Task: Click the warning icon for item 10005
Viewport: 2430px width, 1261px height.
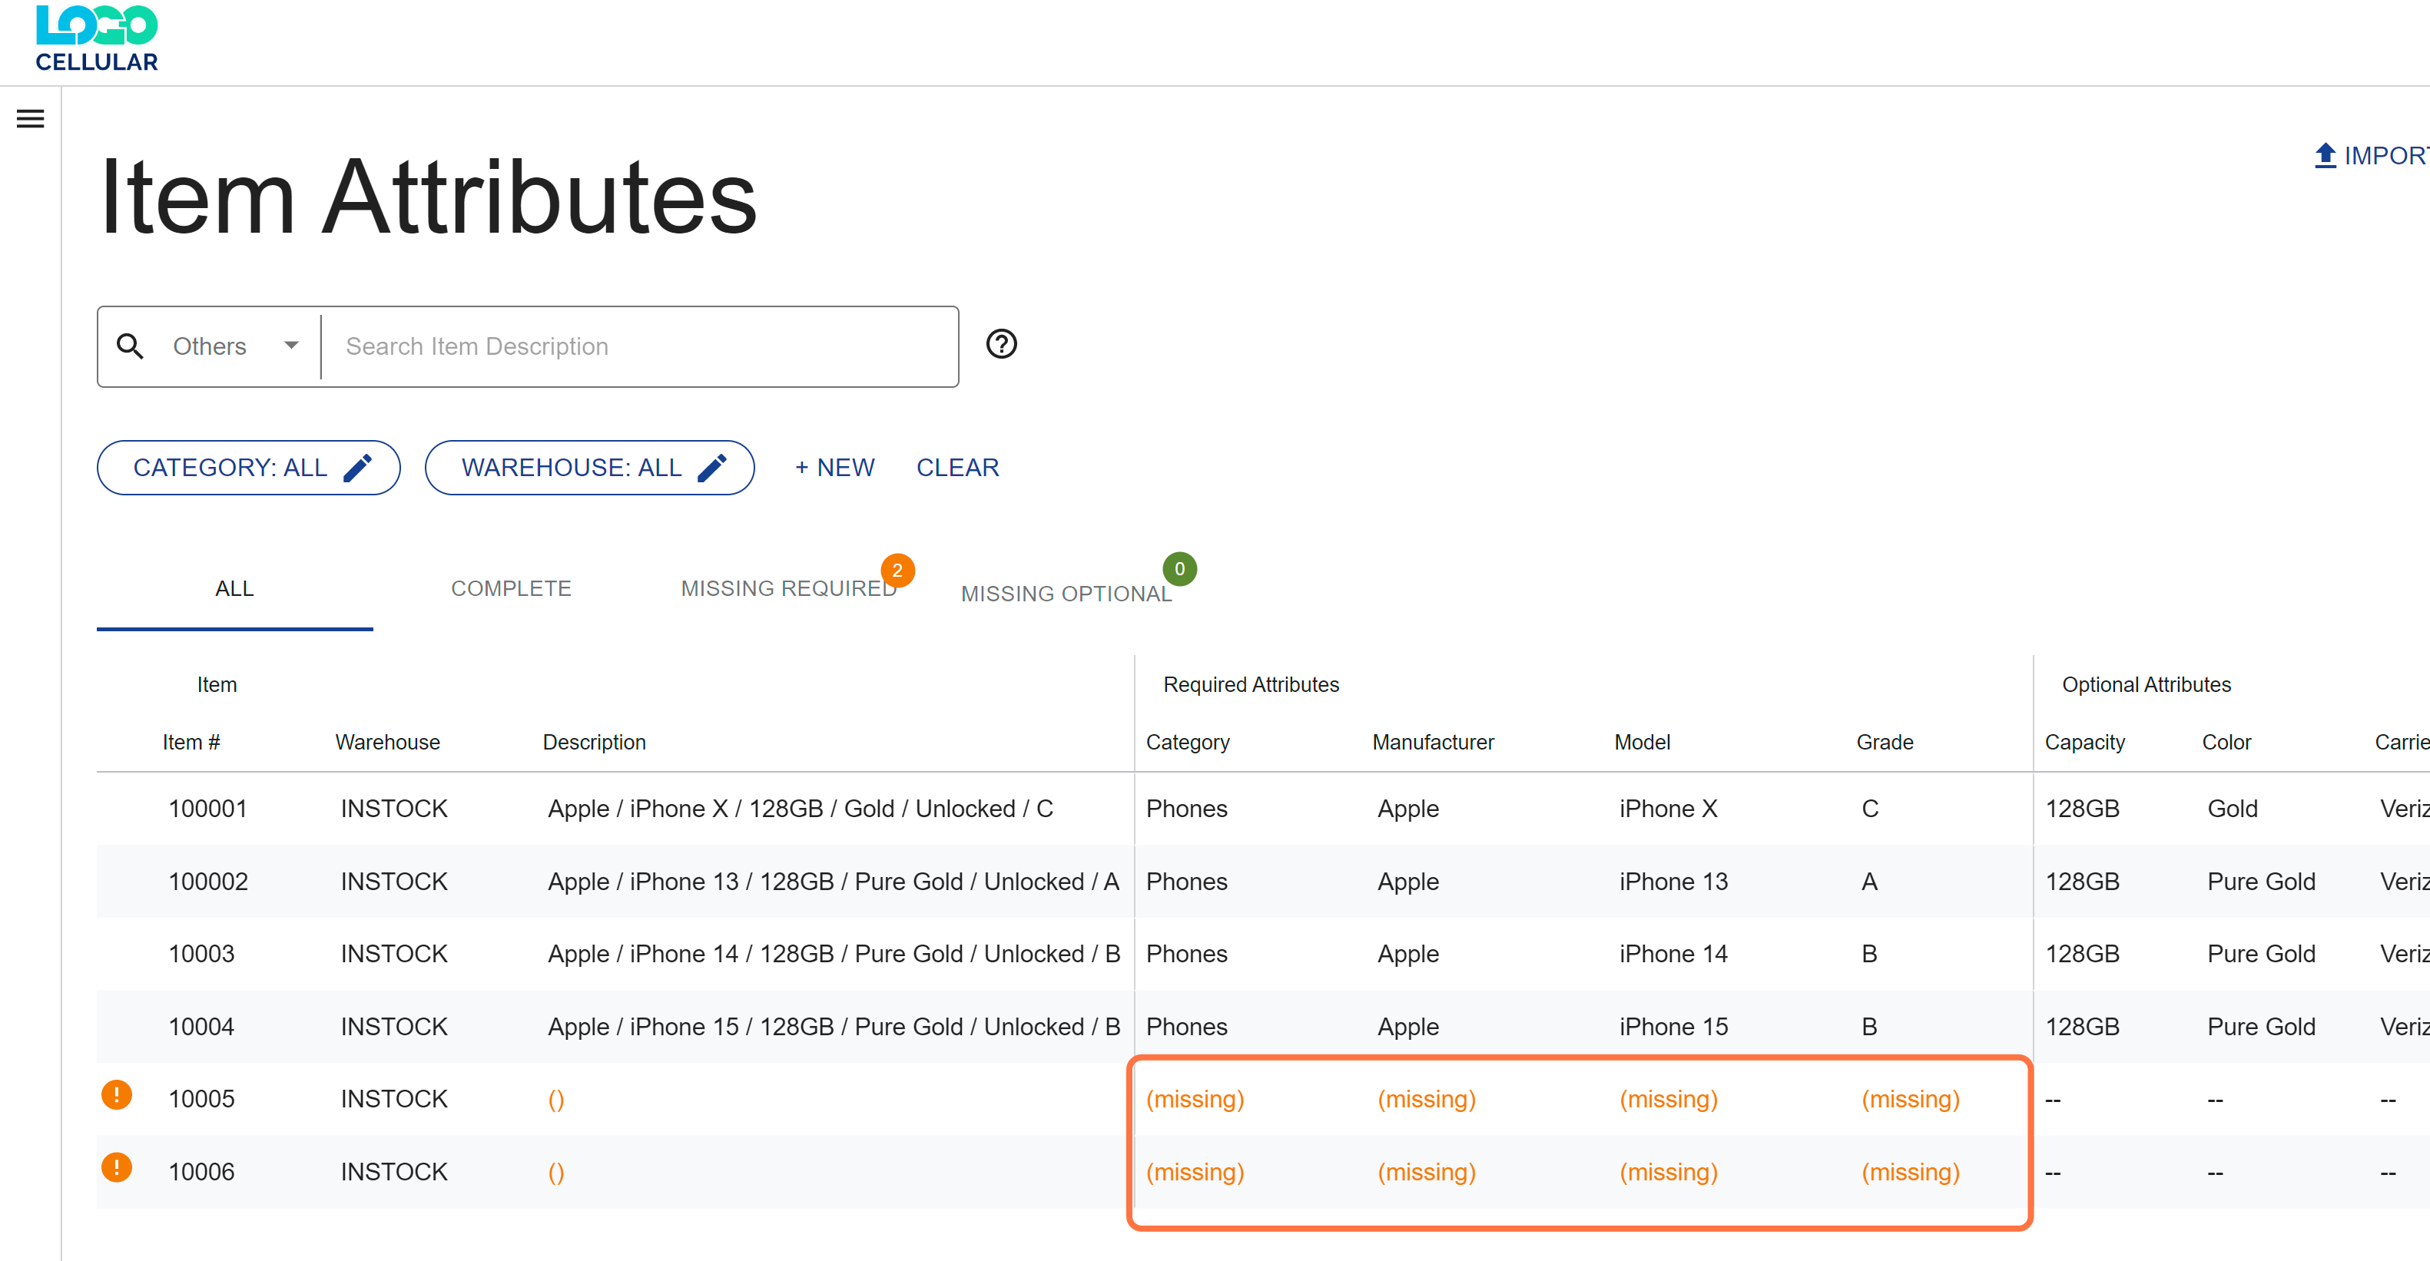Action: [x=117, y=1095]
